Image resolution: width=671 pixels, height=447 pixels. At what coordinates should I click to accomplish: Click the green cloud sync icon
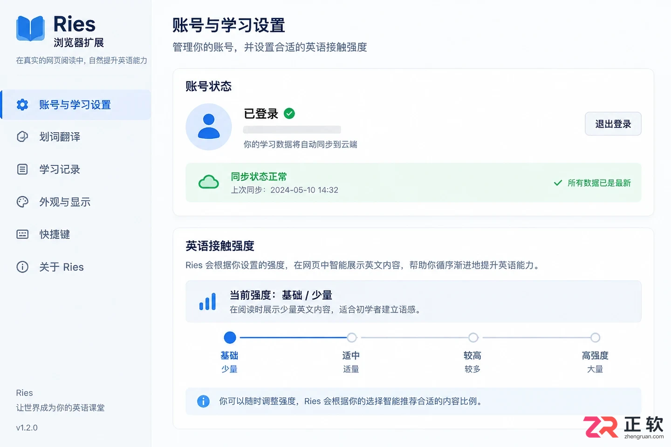(x=209, y=182)
